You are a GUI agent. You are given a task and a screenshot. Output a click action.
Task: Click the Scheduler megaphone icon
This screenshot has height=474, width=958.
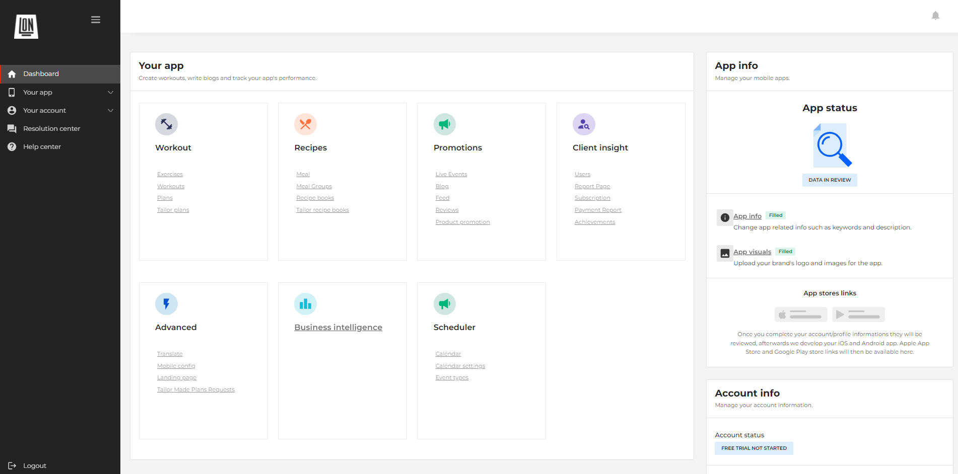(x=444, y=304)
